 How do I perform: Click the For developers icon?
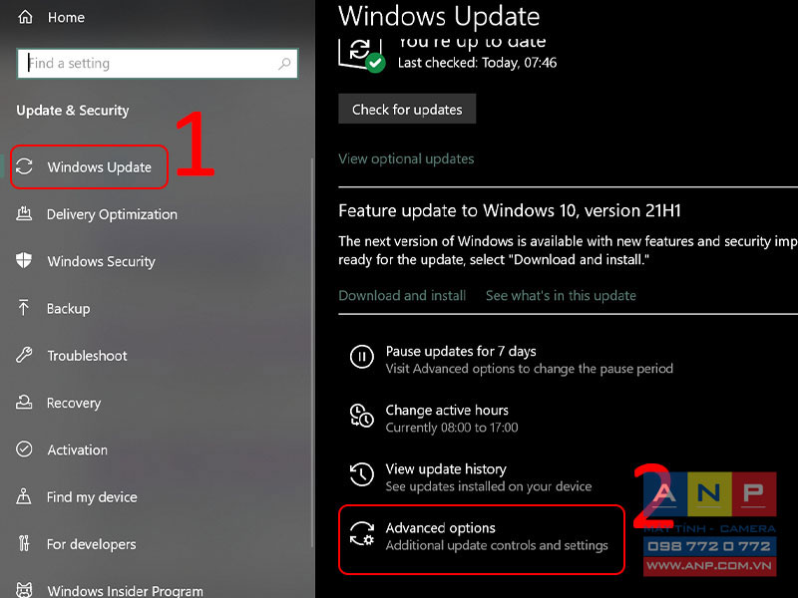(x=24, y=543)
